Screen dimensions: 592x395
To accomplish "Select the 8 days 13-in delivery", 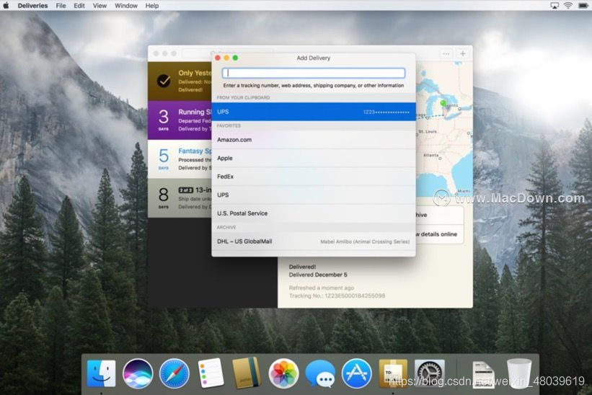I will coord(180,198).
